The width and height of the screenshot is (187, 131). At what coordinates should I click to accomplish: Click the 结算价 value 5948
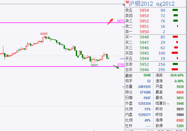(180, 103)
